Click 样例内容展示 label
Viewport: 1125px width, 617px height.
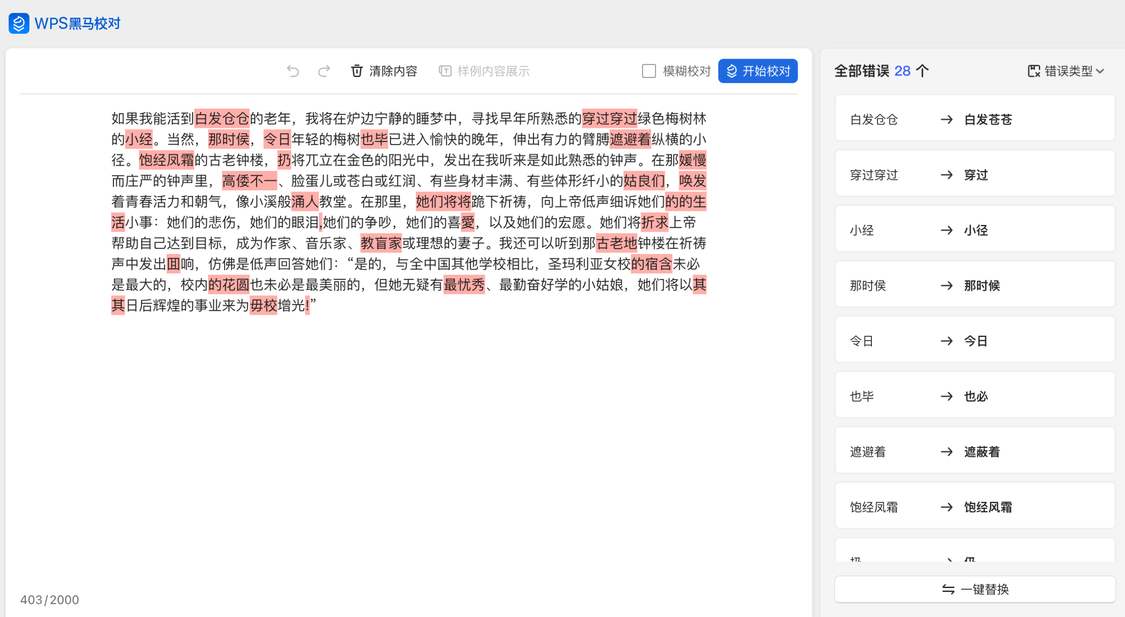(494, 71)
